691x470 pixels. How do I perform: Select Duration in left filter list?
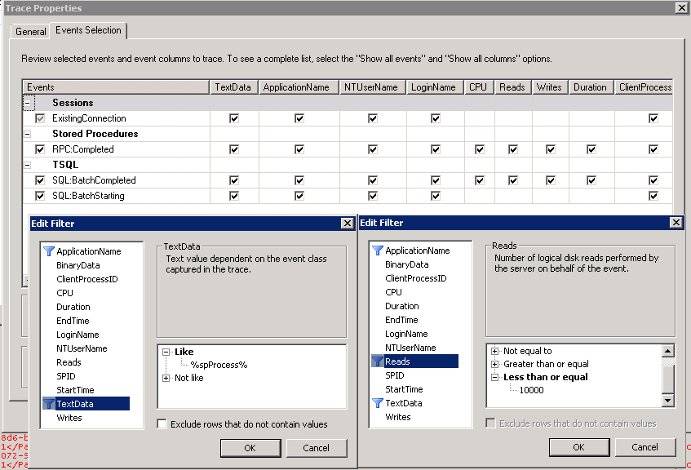[x=73, y=307]
